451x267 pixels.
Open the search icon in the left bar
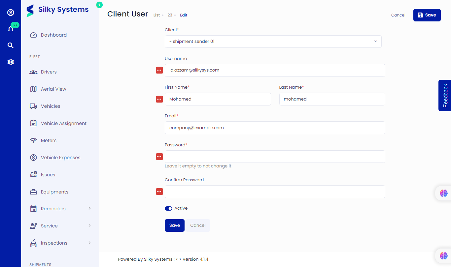[x=11, y=45]
